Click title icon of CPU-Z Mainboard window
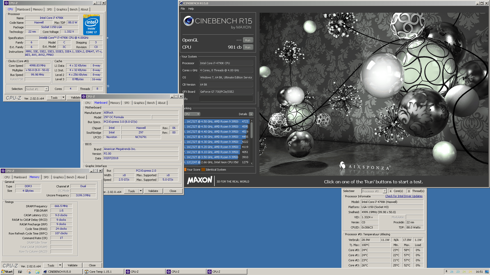 [x=83, y=97]
